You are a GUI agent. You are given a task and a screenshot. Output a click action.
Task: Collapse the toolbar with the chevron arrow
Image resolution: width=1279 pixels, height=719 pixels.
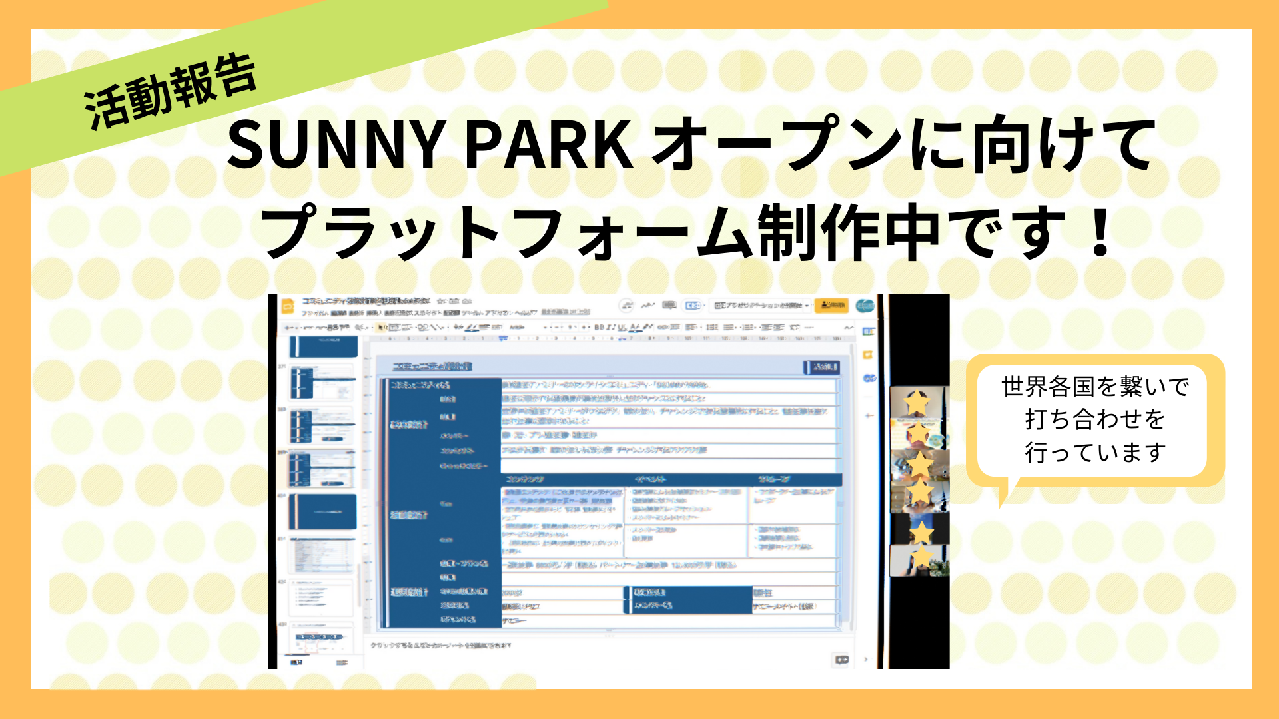pos(849,327)
